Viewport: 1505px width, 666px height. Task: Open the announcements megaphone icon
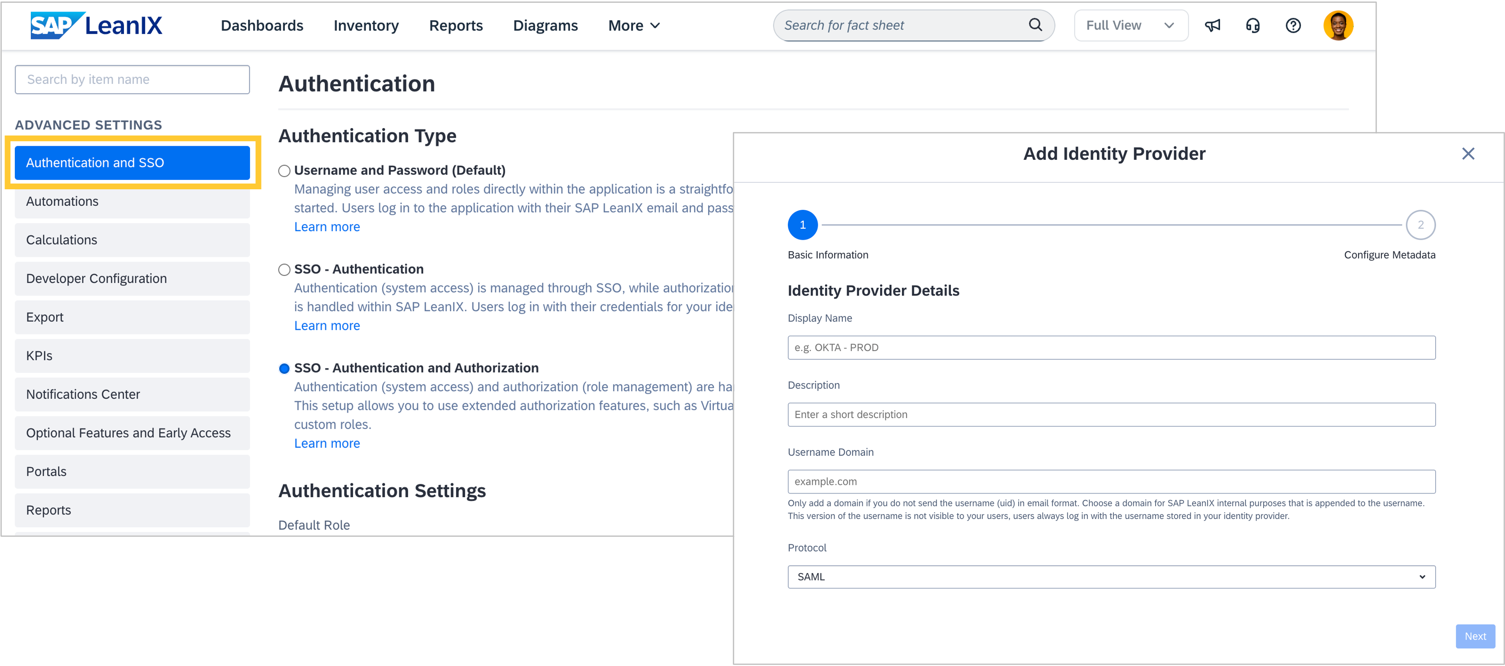pyautogui.click(x=1212, y=25)
